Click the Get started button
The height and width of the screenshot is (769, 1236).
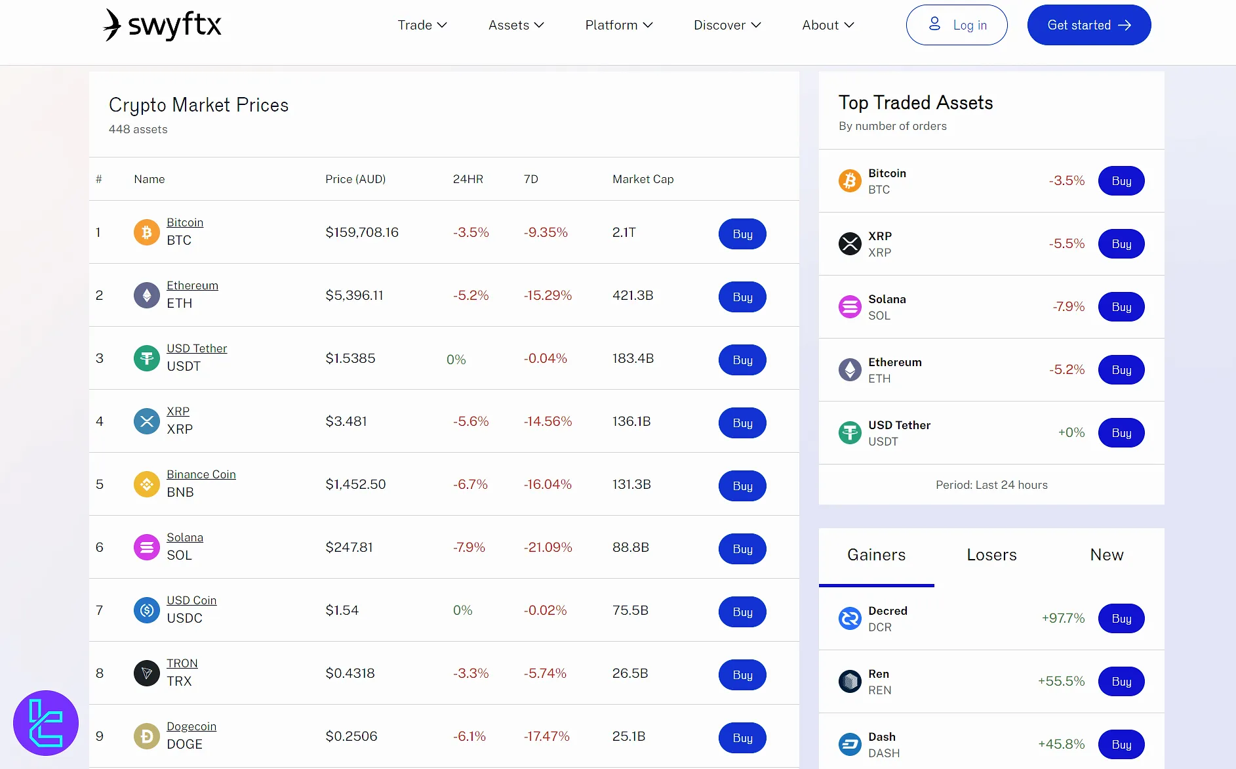point(1088,25)
